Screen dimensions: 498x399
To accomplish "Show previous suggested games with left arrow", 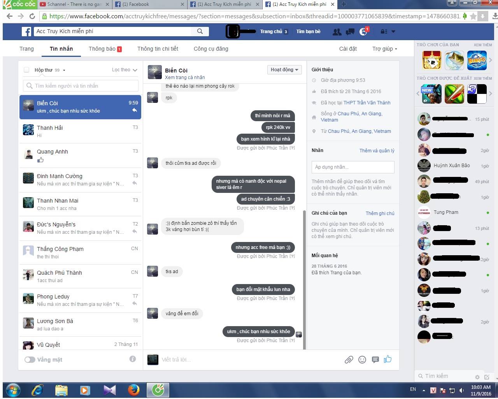I will pyautogui.click(x=418, y=94).
